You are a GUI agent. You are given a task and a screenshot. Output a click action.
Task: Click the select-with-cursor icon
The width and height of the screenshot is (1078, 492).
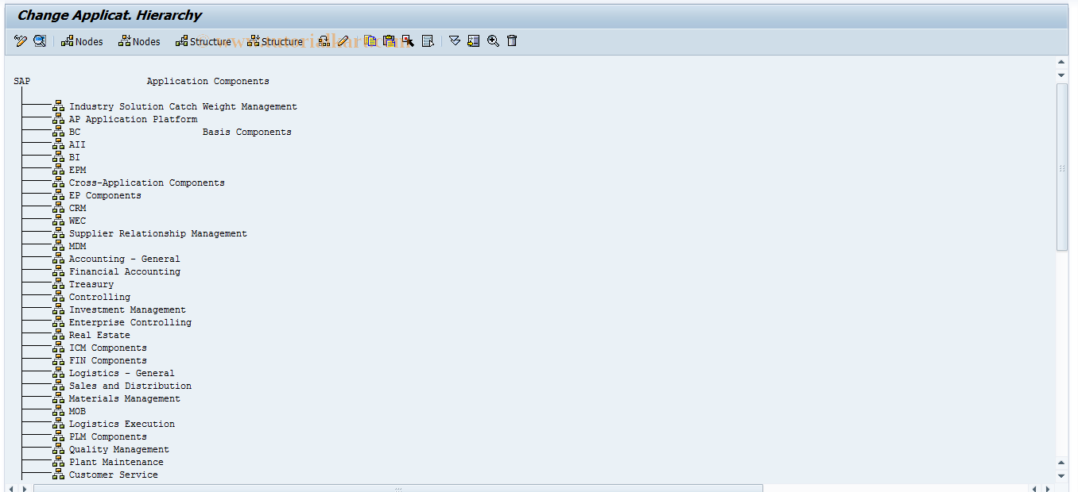408,41
